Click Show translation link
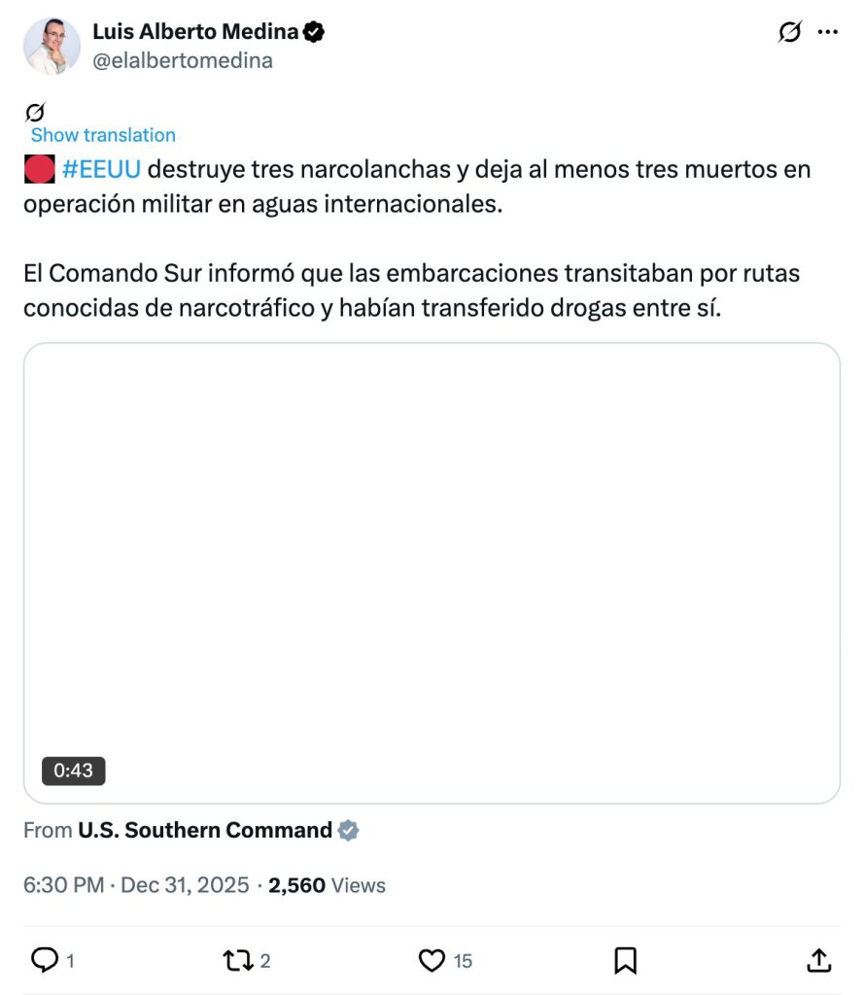The width and height of the screenshot is (864, 995). [x=103, y=135]
